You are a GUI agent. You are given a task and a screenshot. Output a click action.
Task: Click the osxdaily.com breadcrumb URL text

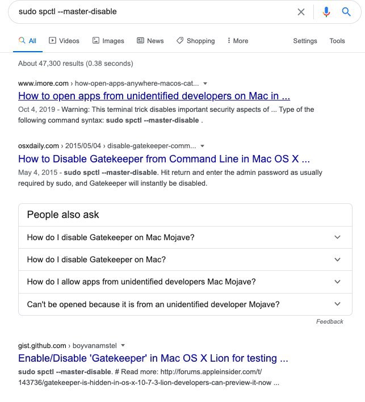(107, 146)
